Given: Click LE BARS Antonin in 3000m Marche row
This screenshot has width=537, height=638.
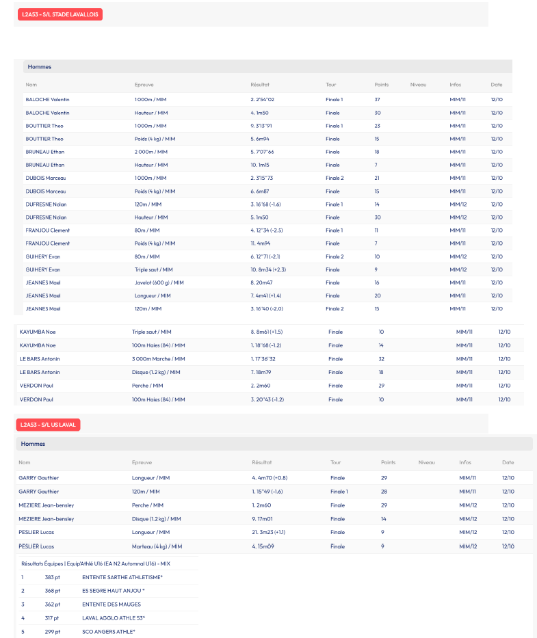Looking at the screenshot, I should point(40,359).
